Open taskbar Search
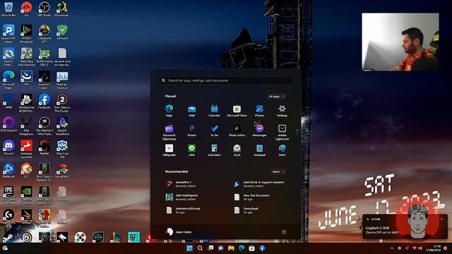 (200, 248)
